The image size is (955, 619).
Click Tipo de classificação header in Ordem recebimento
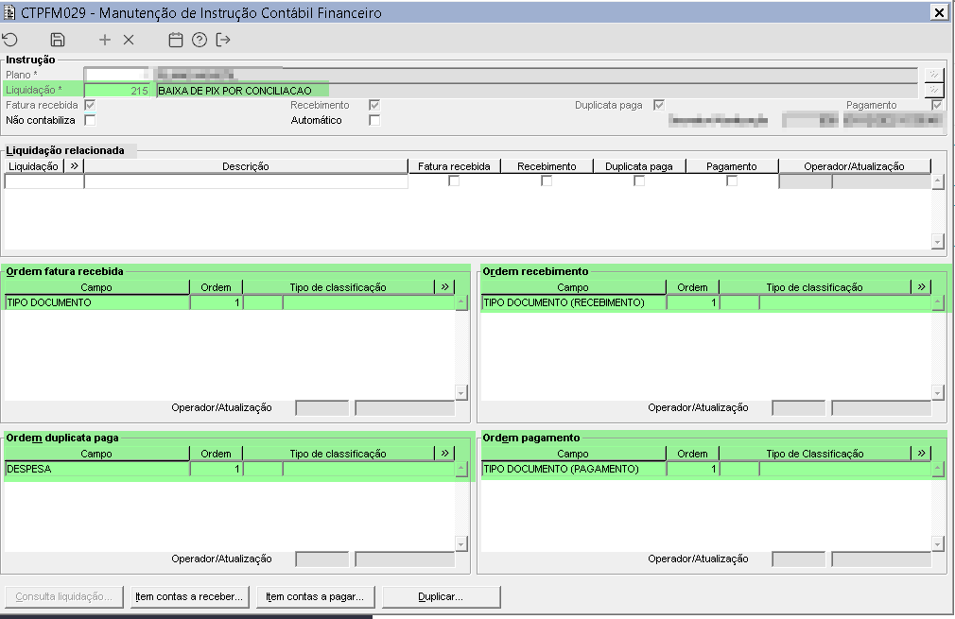[x=814, y=287]
